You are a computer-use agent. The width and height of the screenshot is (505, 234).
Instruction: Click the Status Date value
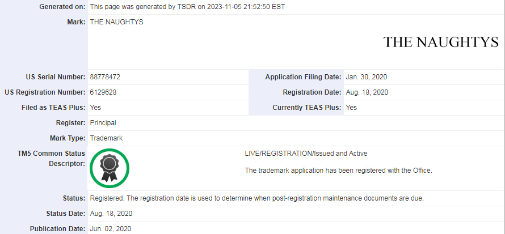(111, 214)
